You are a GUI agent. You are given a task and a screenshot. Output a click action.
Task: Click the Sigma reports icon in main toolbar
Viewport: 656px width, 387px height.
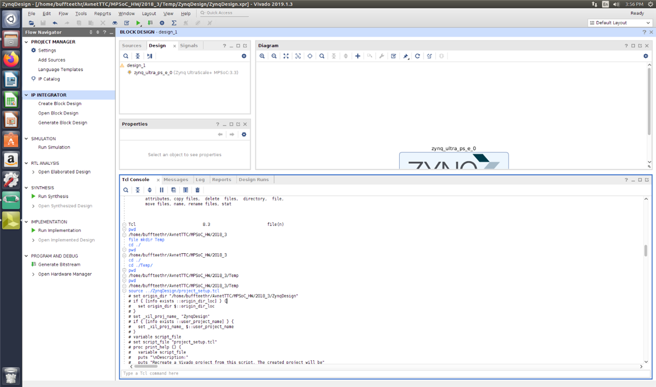click(174, 23)
